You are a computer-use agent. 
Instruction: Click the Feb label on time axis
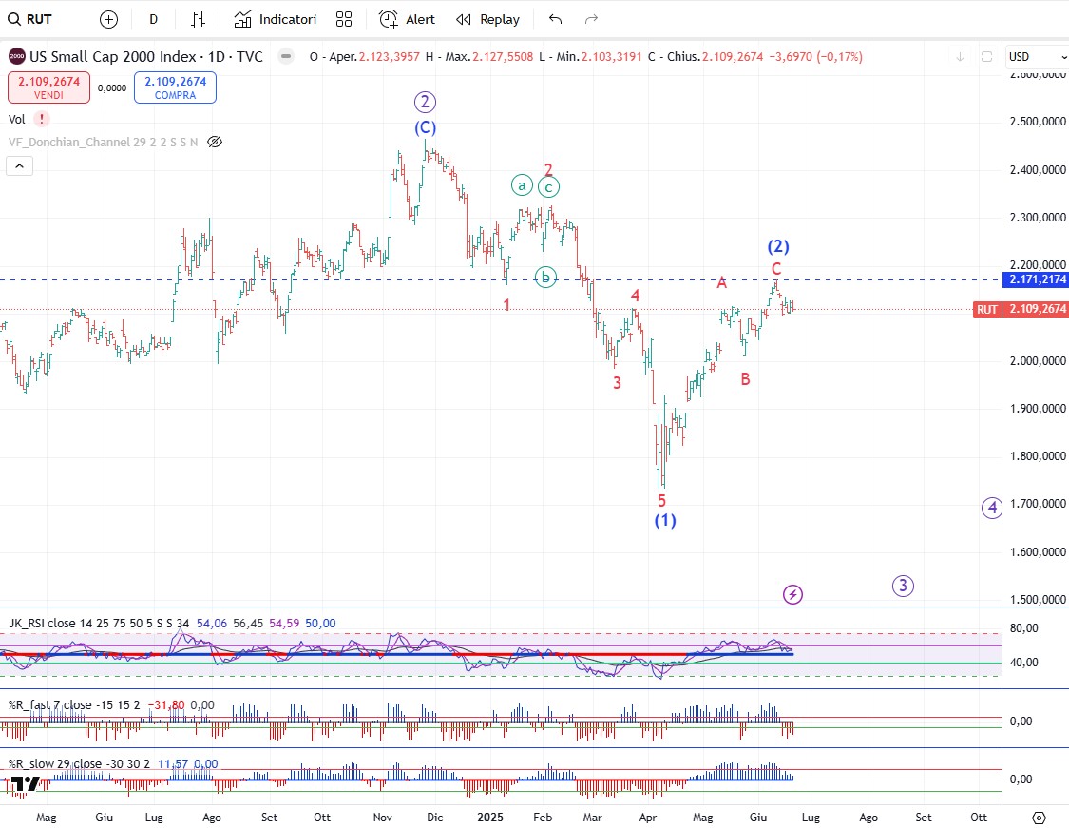(x=543, y=818)
